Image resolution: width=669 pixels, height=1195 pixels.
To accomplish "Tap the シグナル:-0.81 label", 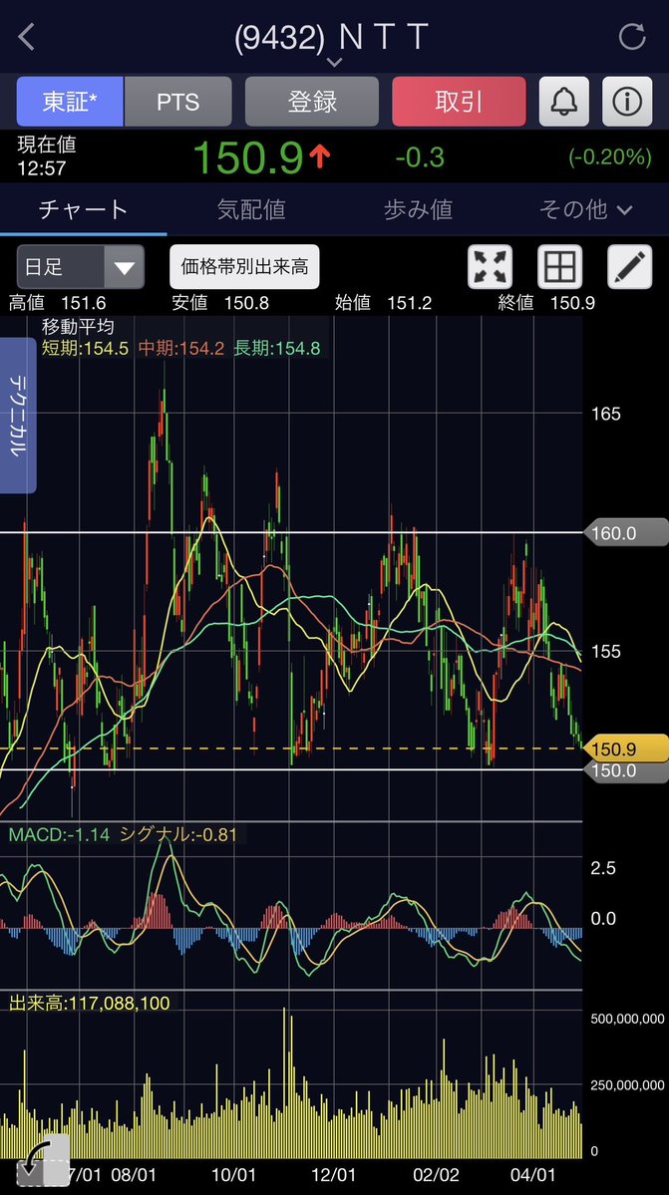I will (x=178, y=834).
